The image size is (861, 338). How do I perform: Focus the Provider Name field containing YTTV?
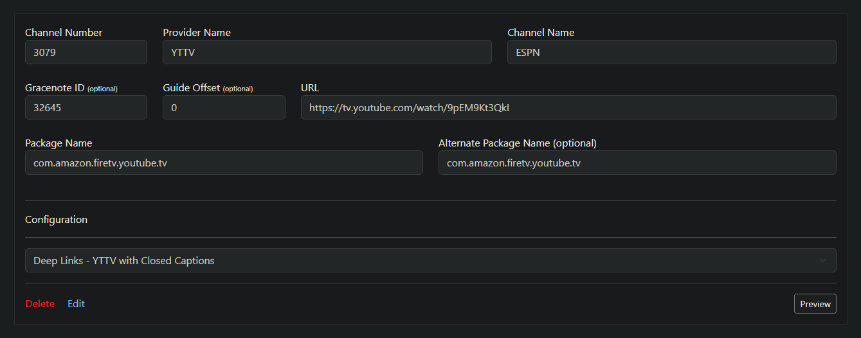[327, 53]
